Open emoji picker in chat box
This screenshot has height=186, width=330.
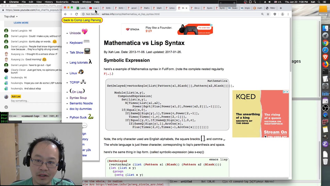[6, 107]
